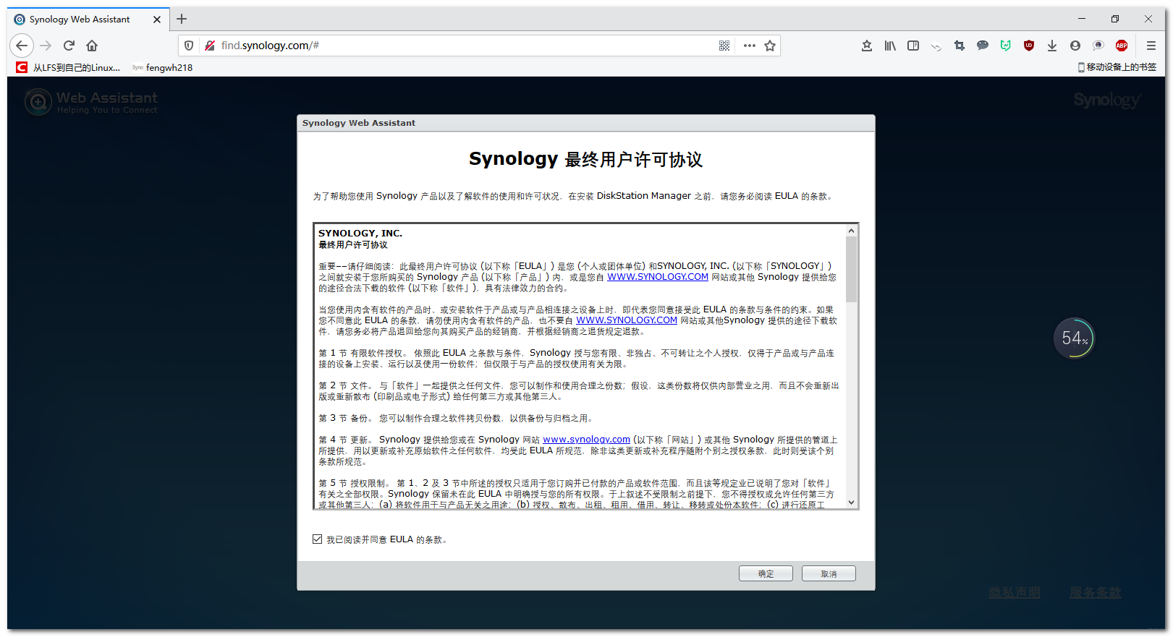Bookmark this page with the star icon
The image size is (1173, 637).
pyautogui.click(x=770, y=46)
